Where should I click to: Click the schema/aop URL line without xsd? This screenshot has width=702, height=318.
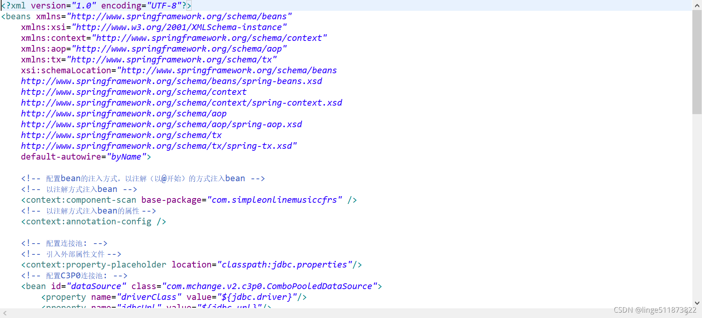(x=124, y=114)
